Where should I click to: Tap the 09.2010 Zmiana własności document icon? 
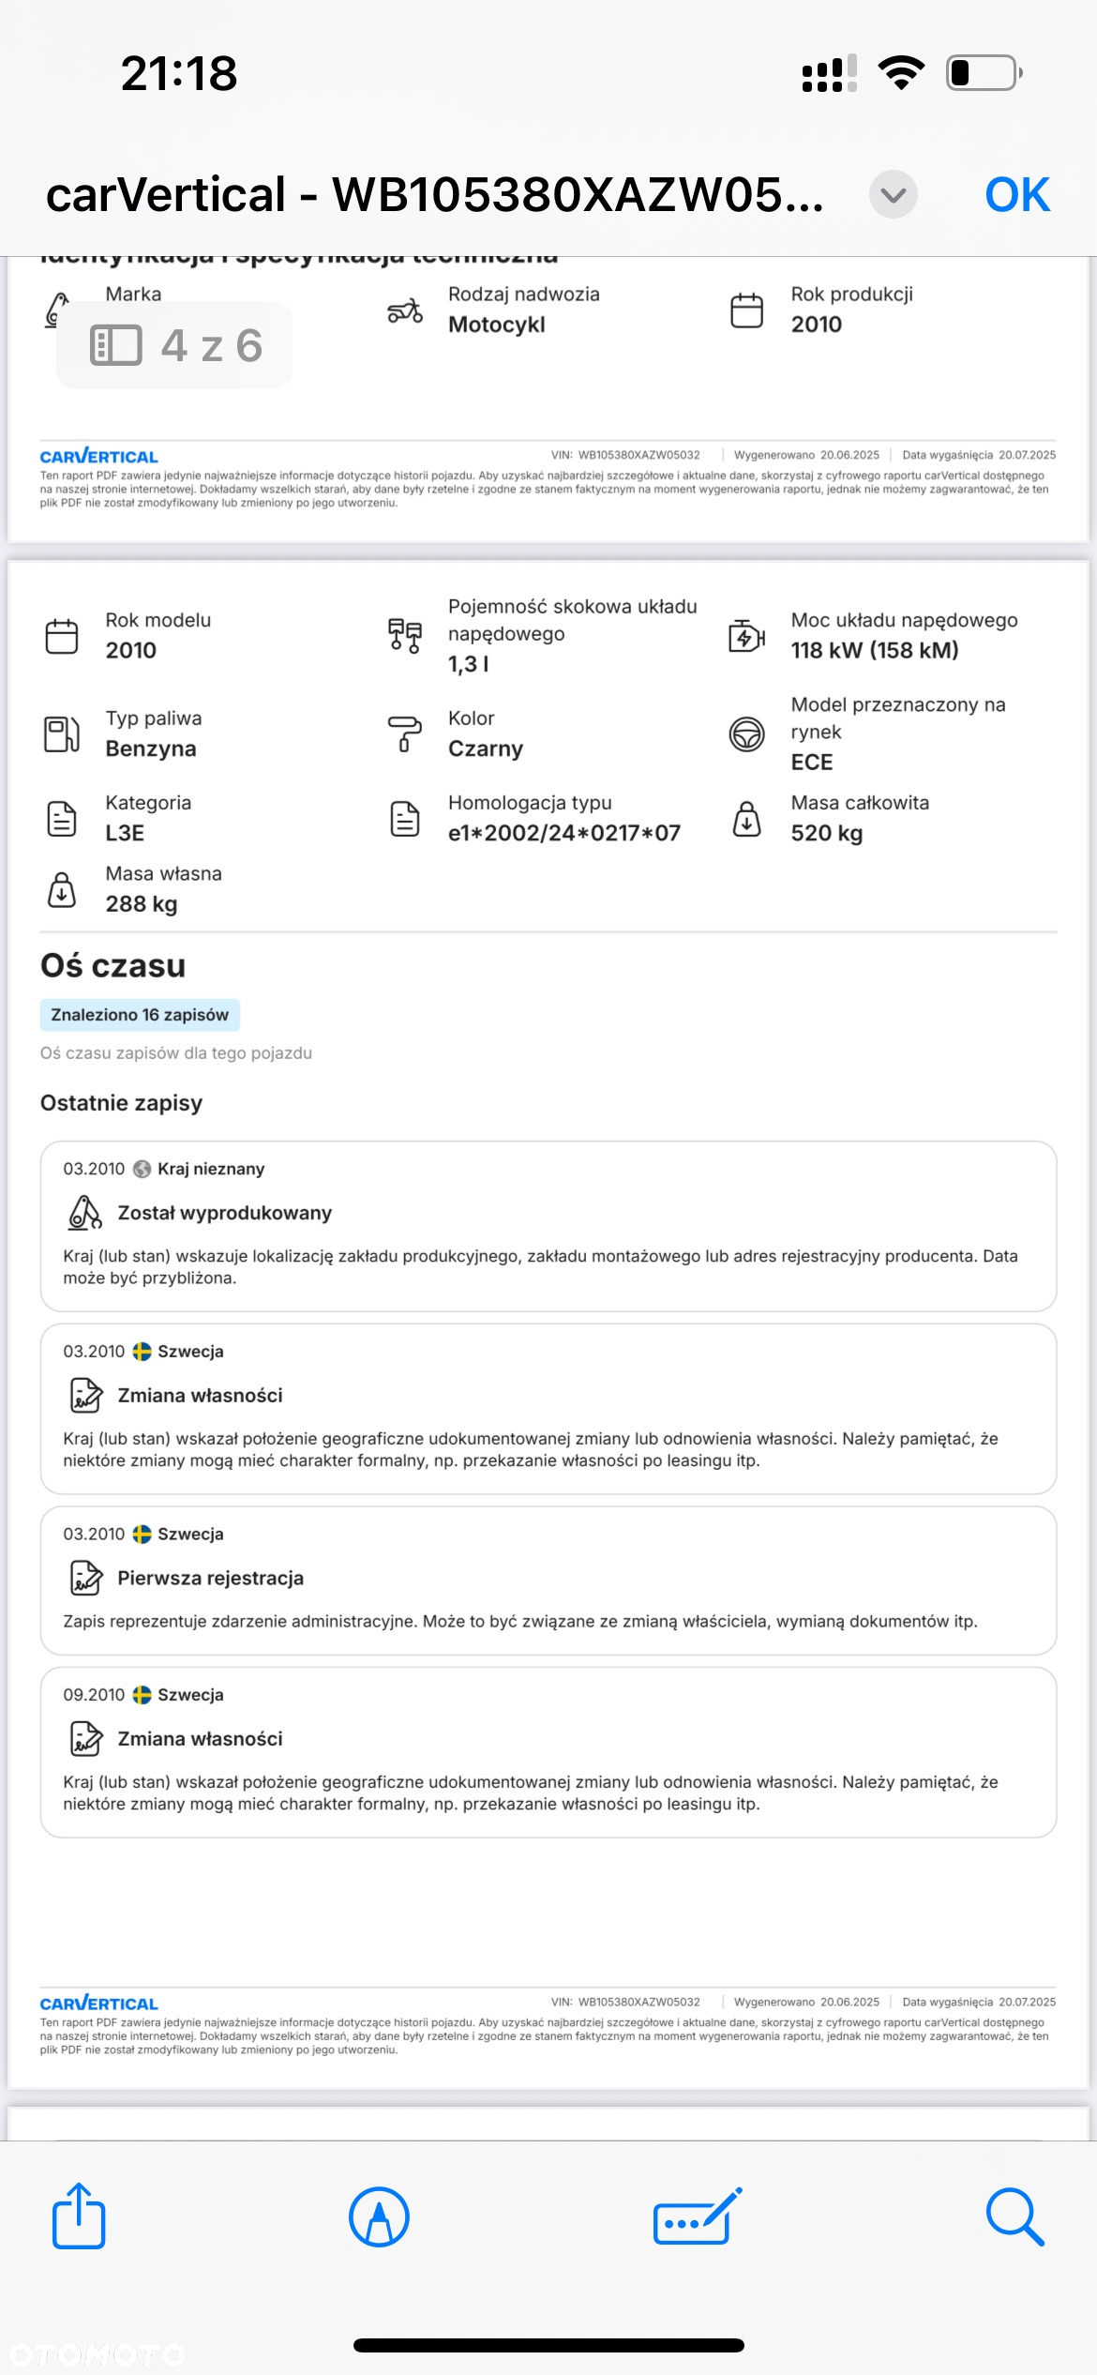[86, 1738]
